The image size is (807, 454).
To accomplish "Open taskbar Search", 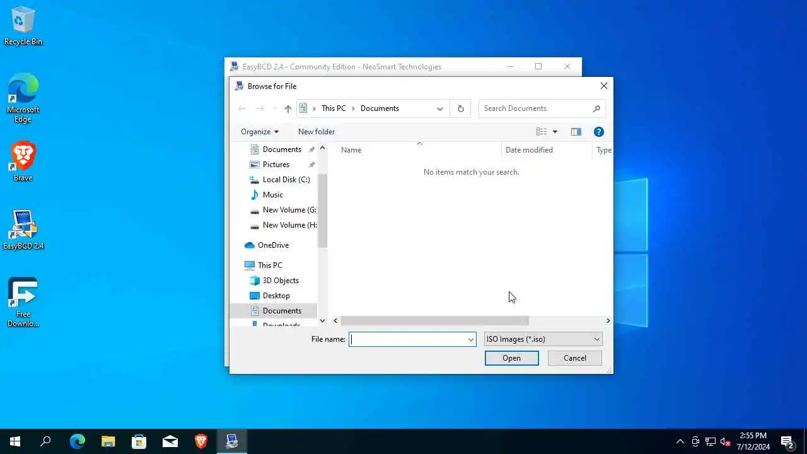I will [45, 441].
